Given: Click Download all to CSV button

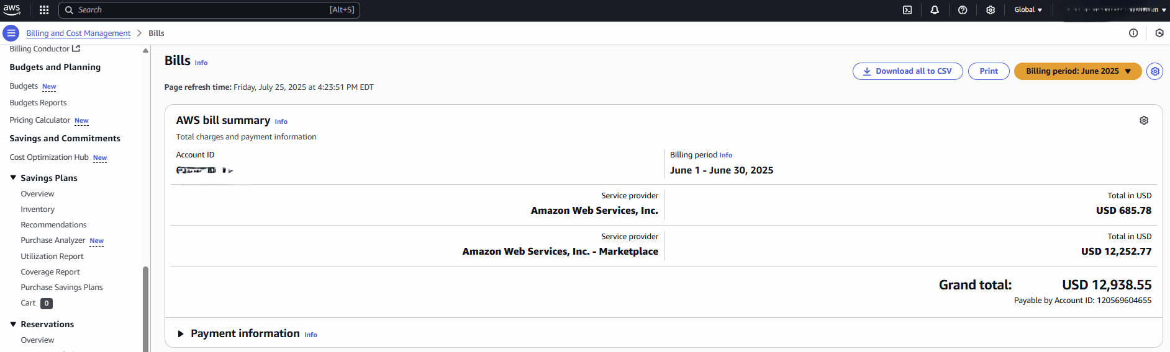Looking at the screenshot, I should [x=907, y=71].
